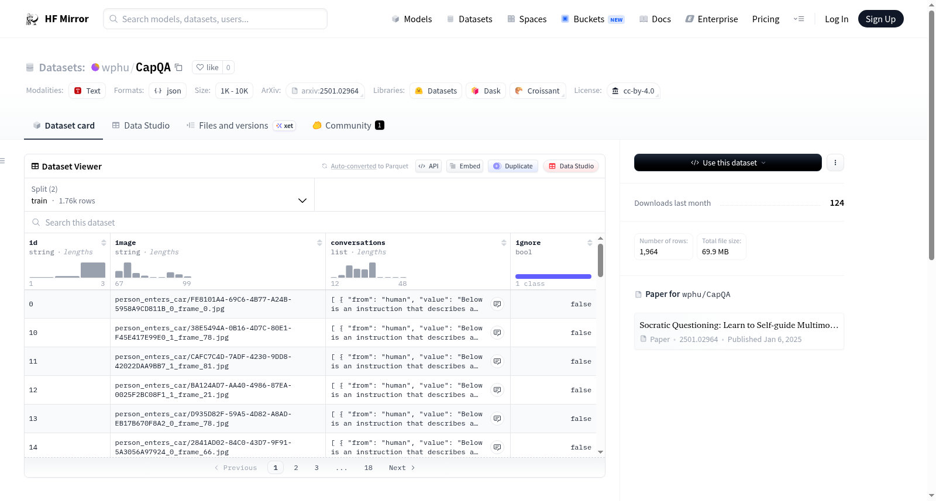Open Spaces from the top navigation
Image resolution: width=936 pixels, height=501 pixels.
pyautogui.click(x=527, y=19)
